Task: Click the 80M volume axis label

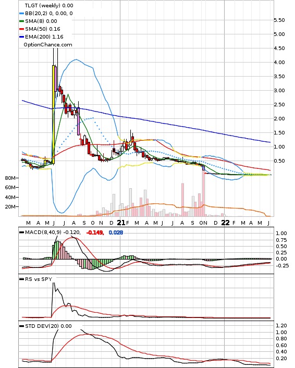Action: point(10,178)
